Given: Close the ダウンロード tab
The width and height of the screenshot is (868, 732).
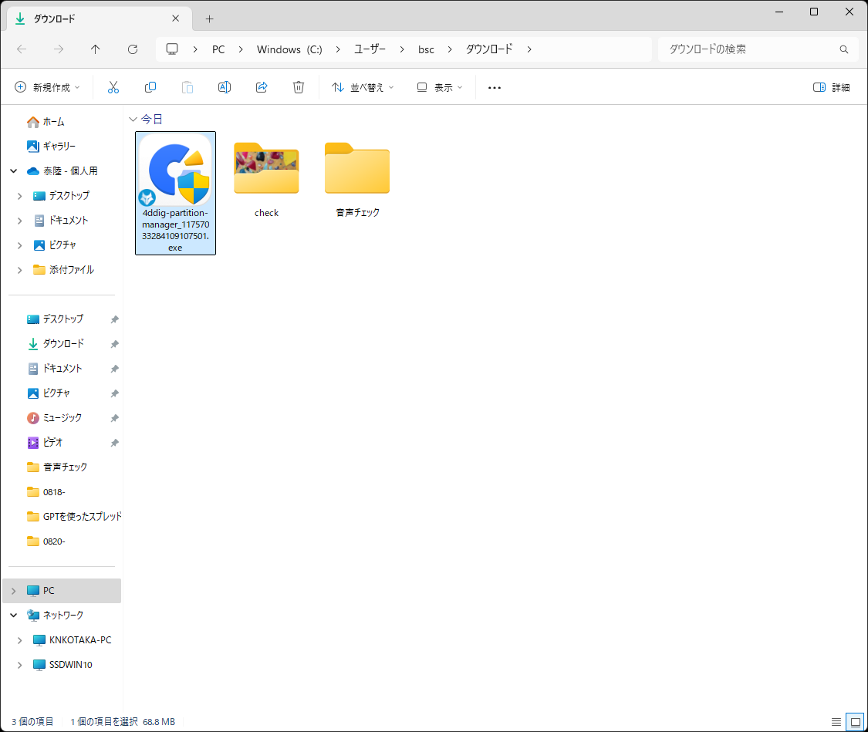Looking at the screenshot, I should click(175, 19).
